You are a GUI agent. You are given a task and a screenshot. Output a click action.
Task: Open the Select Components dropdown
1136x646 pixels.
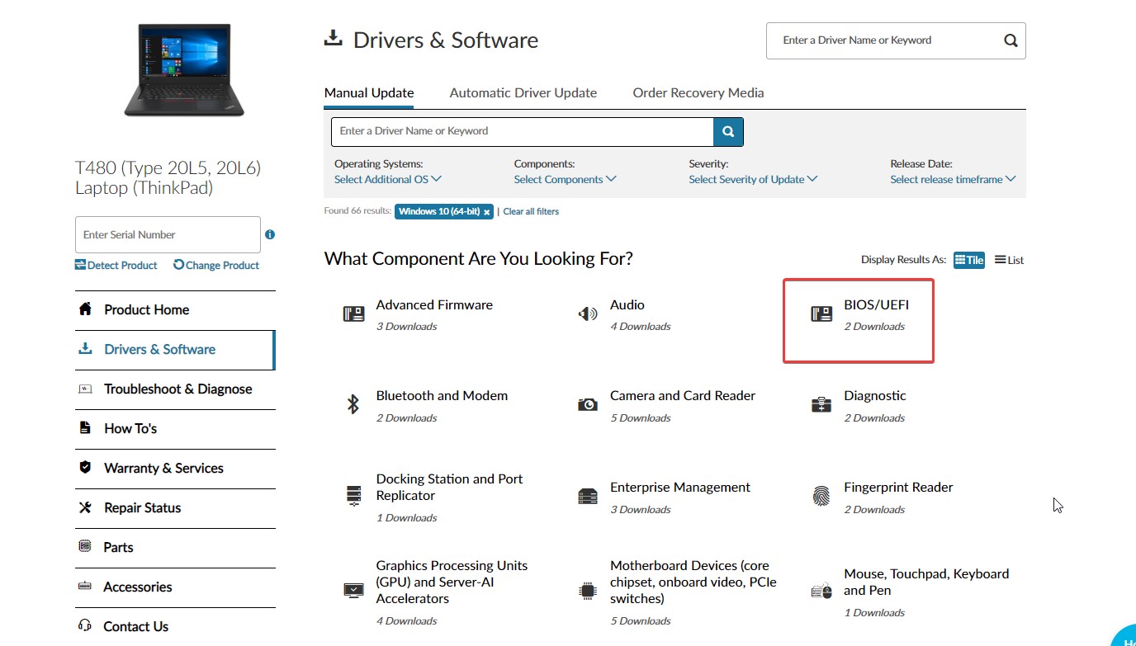click(565, 179)
